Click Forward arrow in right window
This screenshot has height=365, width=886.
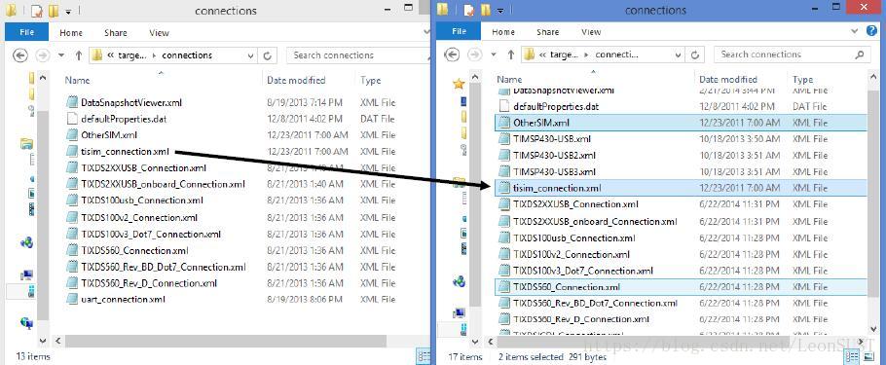click(x=474, y=55)
